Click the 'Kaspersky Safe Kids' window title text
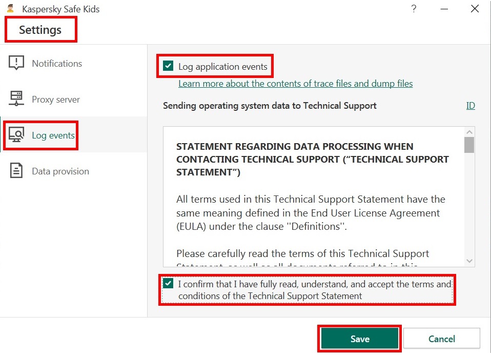The width and height of the screenshot is (491, 355). coord(61,9)
